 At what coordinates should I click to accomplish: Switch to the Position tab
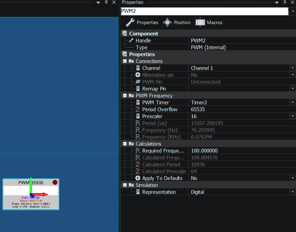[x=177, y=23]
